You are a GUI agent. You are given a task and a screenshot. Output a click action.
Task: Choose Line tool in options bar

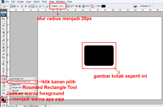click(x=43, y=6)
